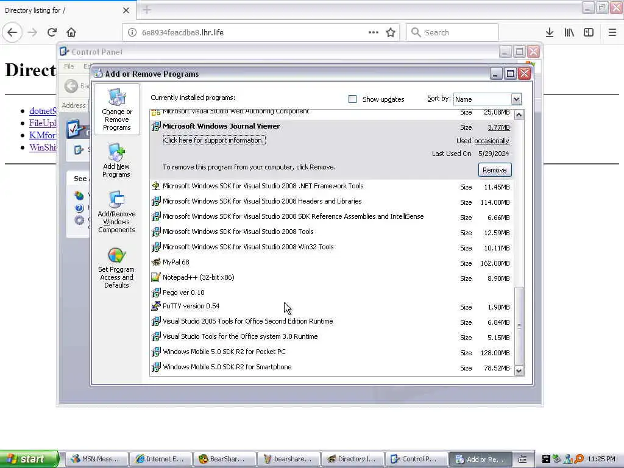
Task: Click here for support information link
Action: coord(214,140)
